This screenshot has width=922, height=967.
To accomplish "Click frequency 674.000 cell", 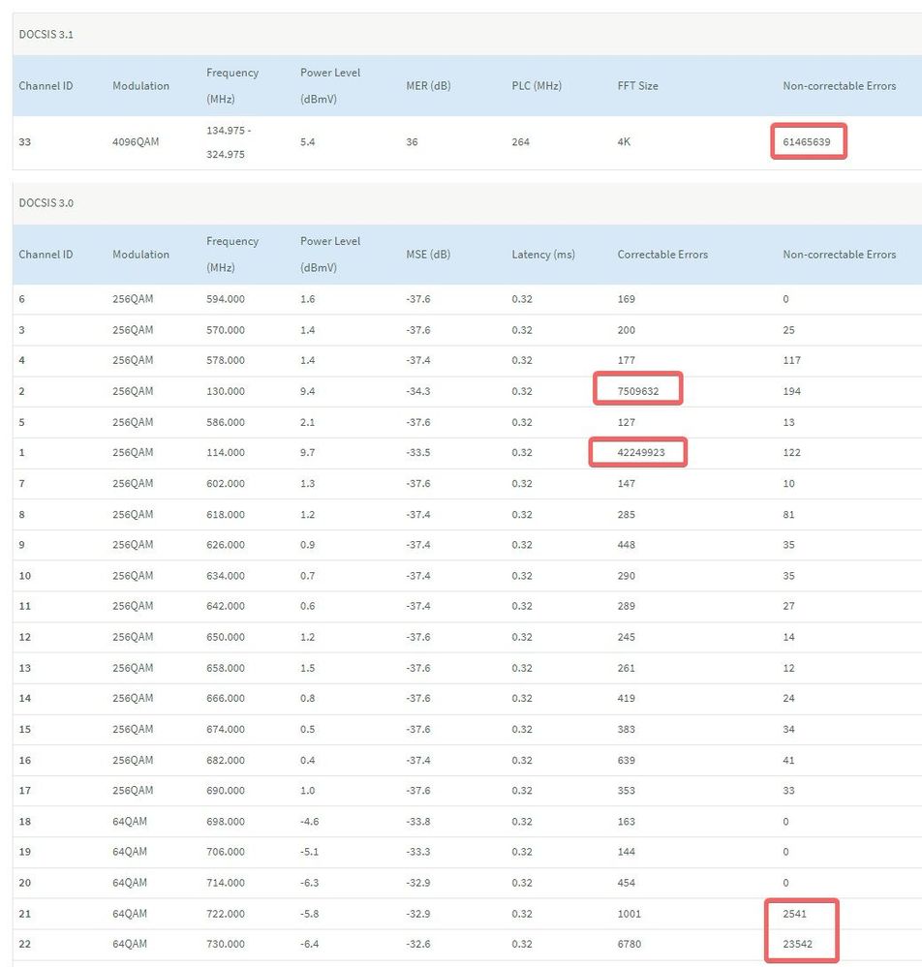I will 226,729.
